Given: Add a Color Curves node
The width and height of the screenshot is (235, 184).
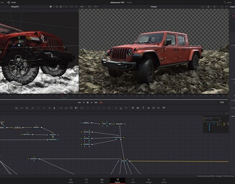Looking at the screenshot, I should tap(44, 108).
